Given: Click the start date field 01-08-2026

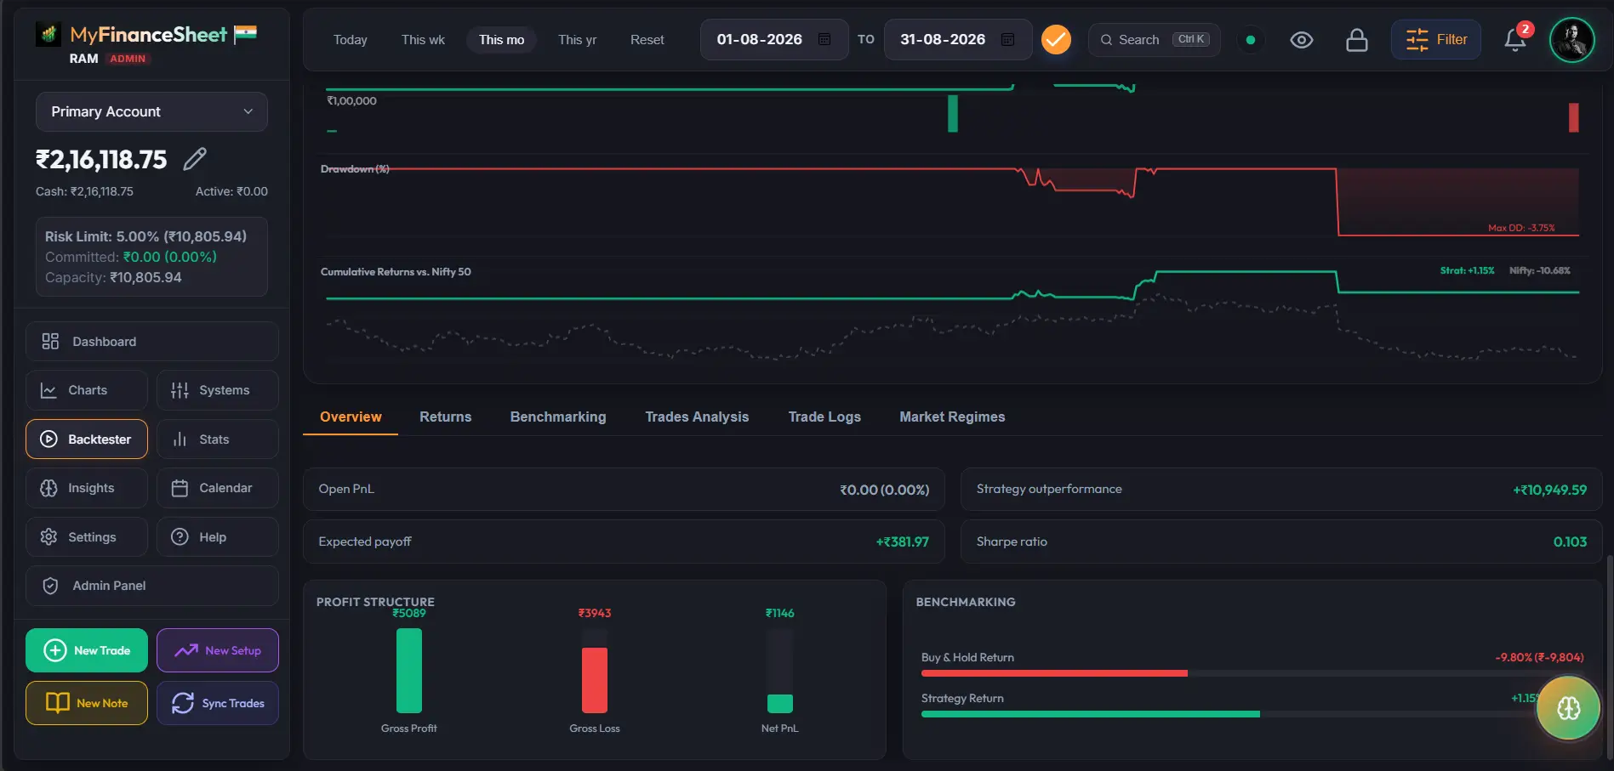Looking at the screenshot, I should [773, 39].
